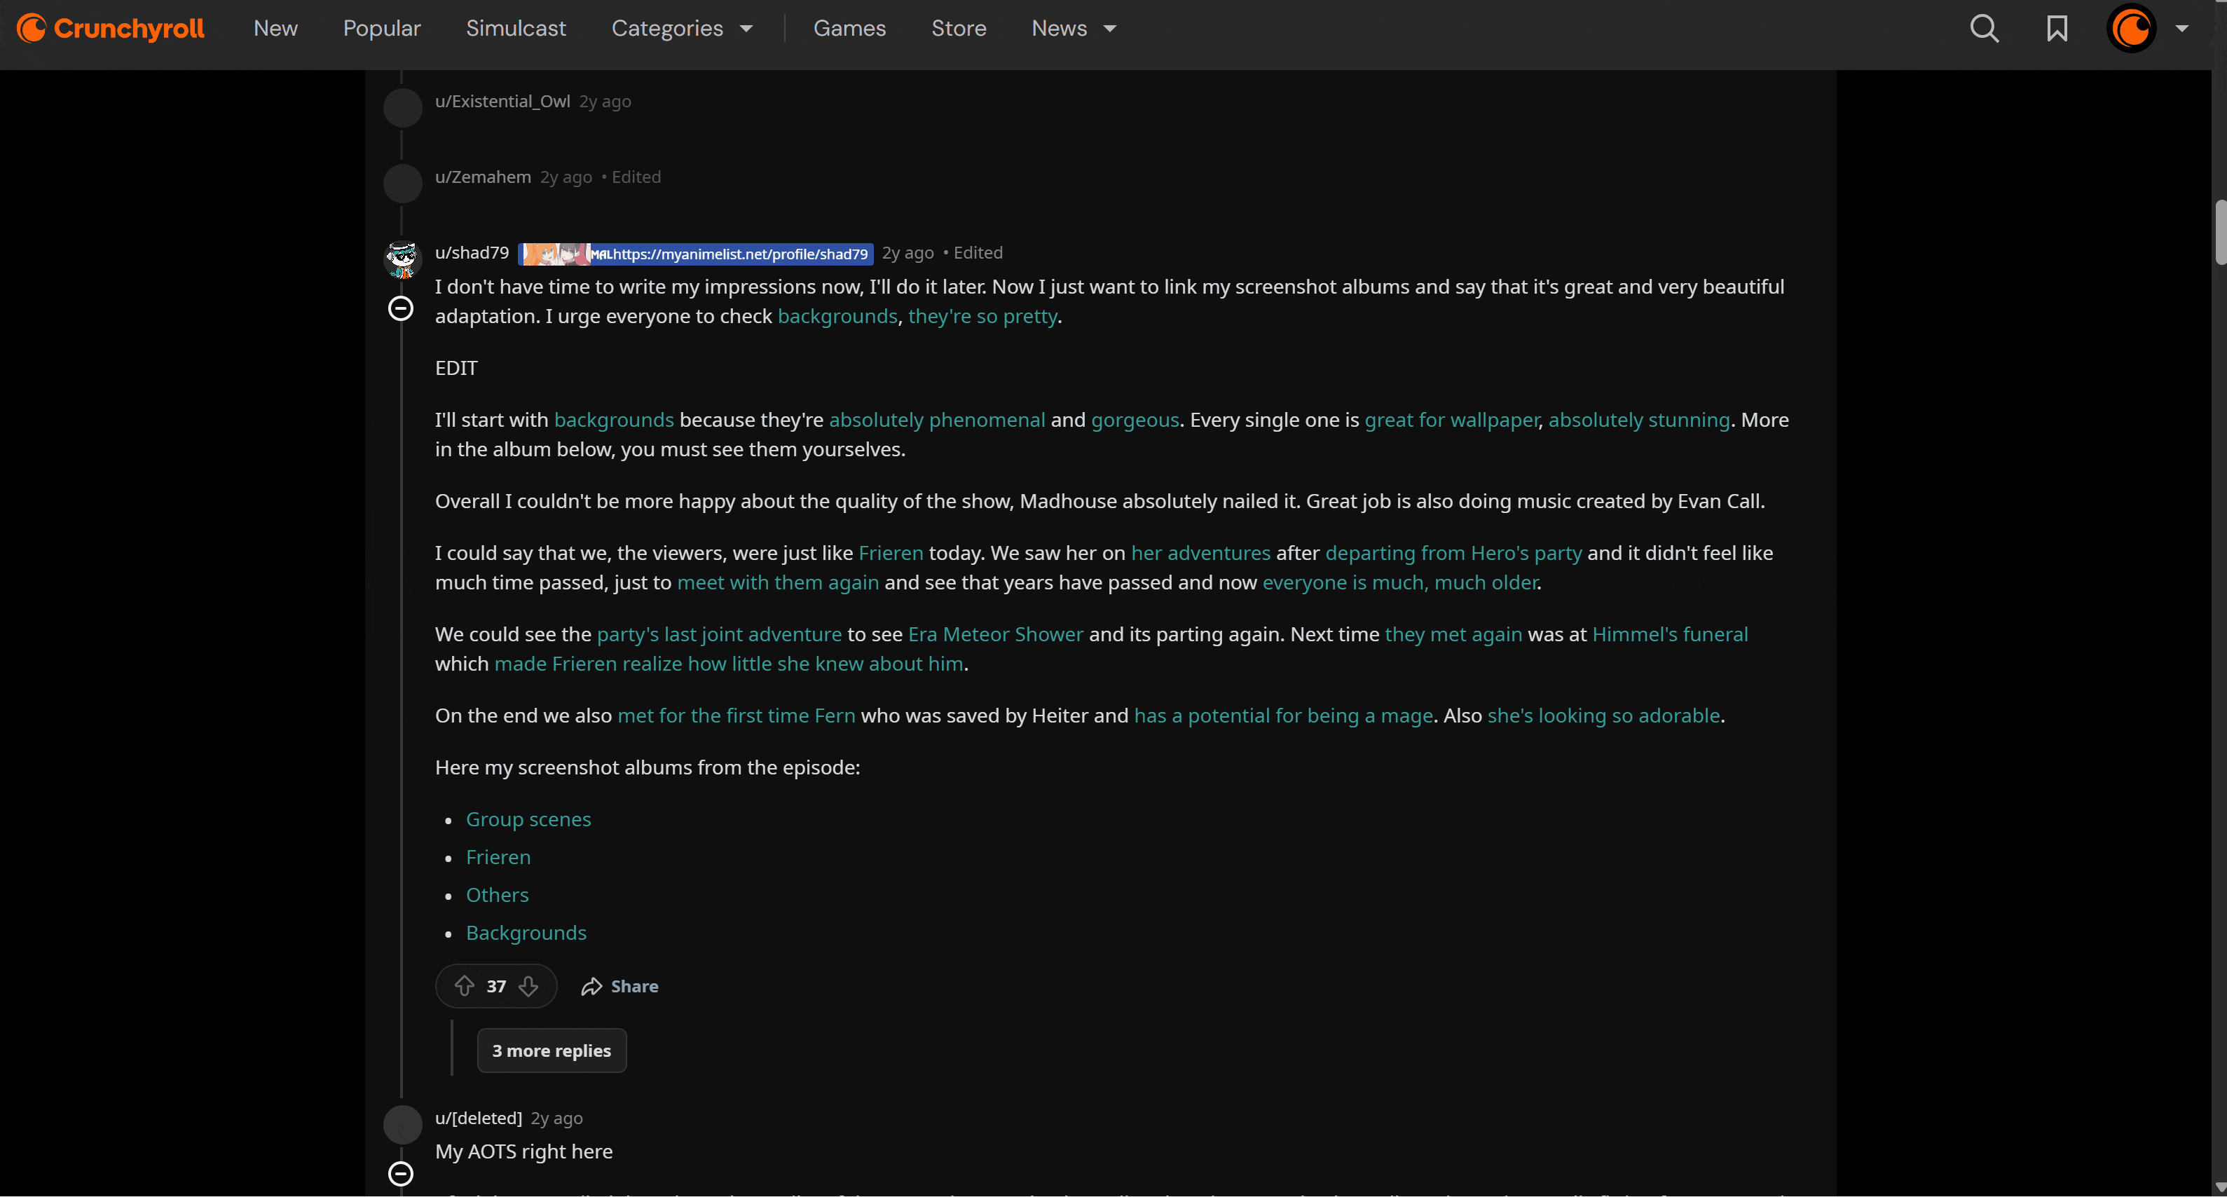This screenshot has width=2227, height=1197.
Task: Click the Crunchyroll logo in header
Action: (x=111, y=29)
